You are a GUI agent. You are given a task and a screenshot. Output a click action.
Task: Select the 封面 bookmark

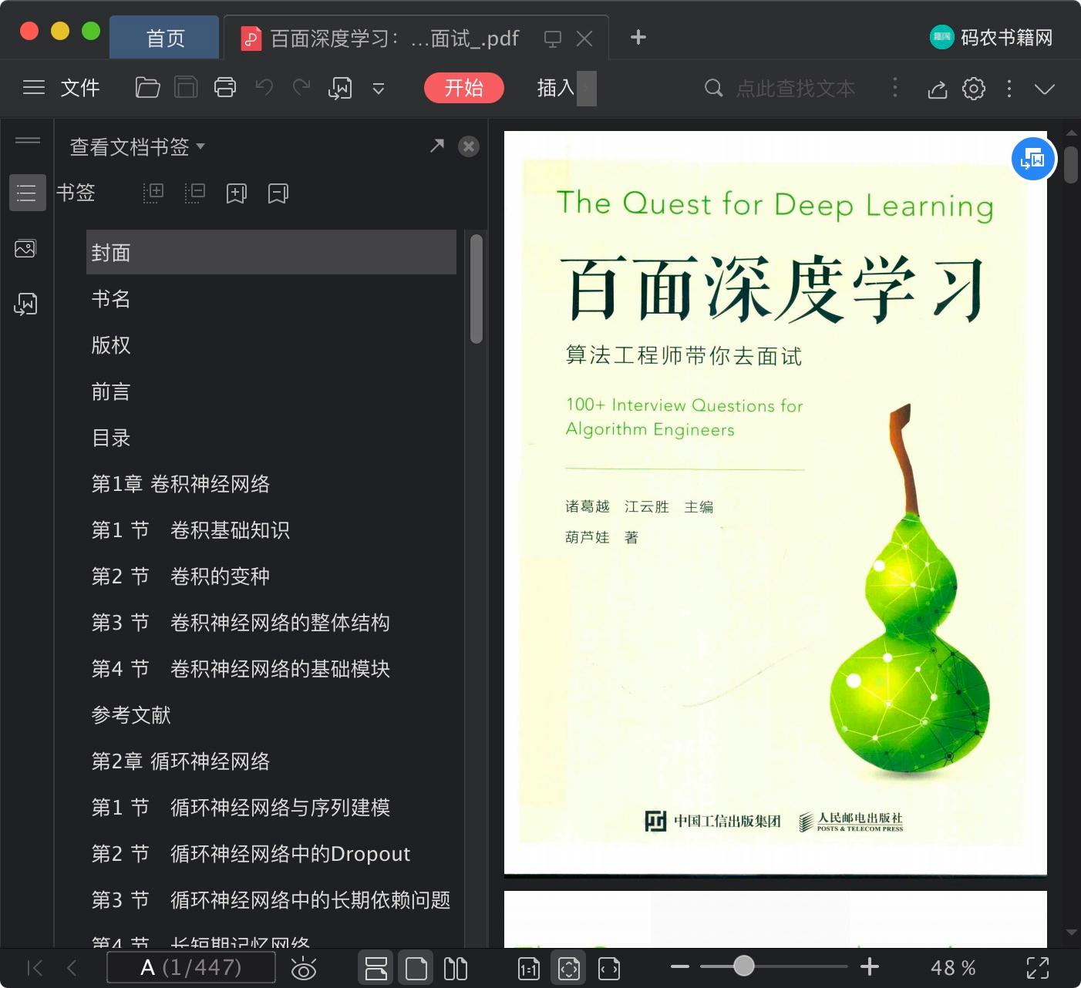coord(271,252)
